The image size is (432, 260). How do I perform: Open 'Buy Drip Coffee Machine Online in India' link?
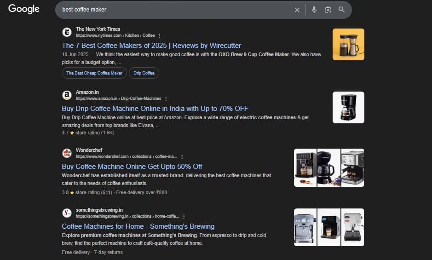(x=155, y=108)
